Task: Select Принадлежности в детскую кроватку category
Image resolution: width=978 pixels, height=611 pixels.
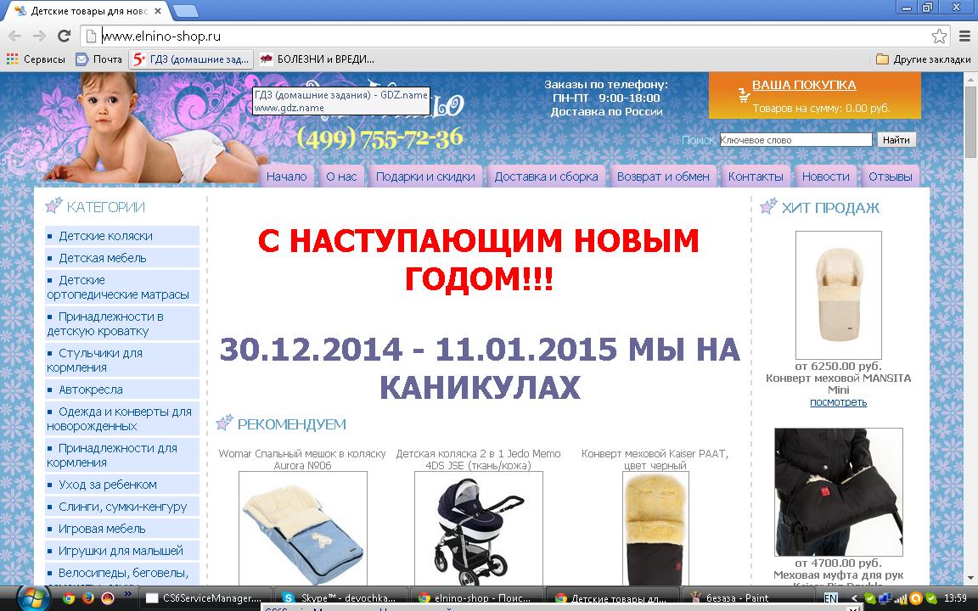Action: [122, 323]
